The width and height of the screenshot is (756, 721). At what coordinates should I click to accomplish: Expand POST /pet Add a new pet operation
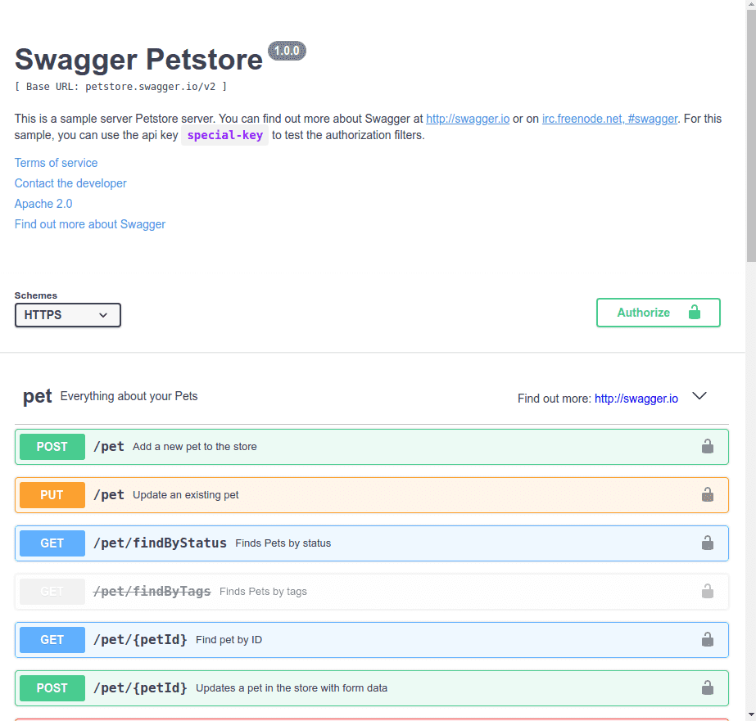tap(194, 447)
